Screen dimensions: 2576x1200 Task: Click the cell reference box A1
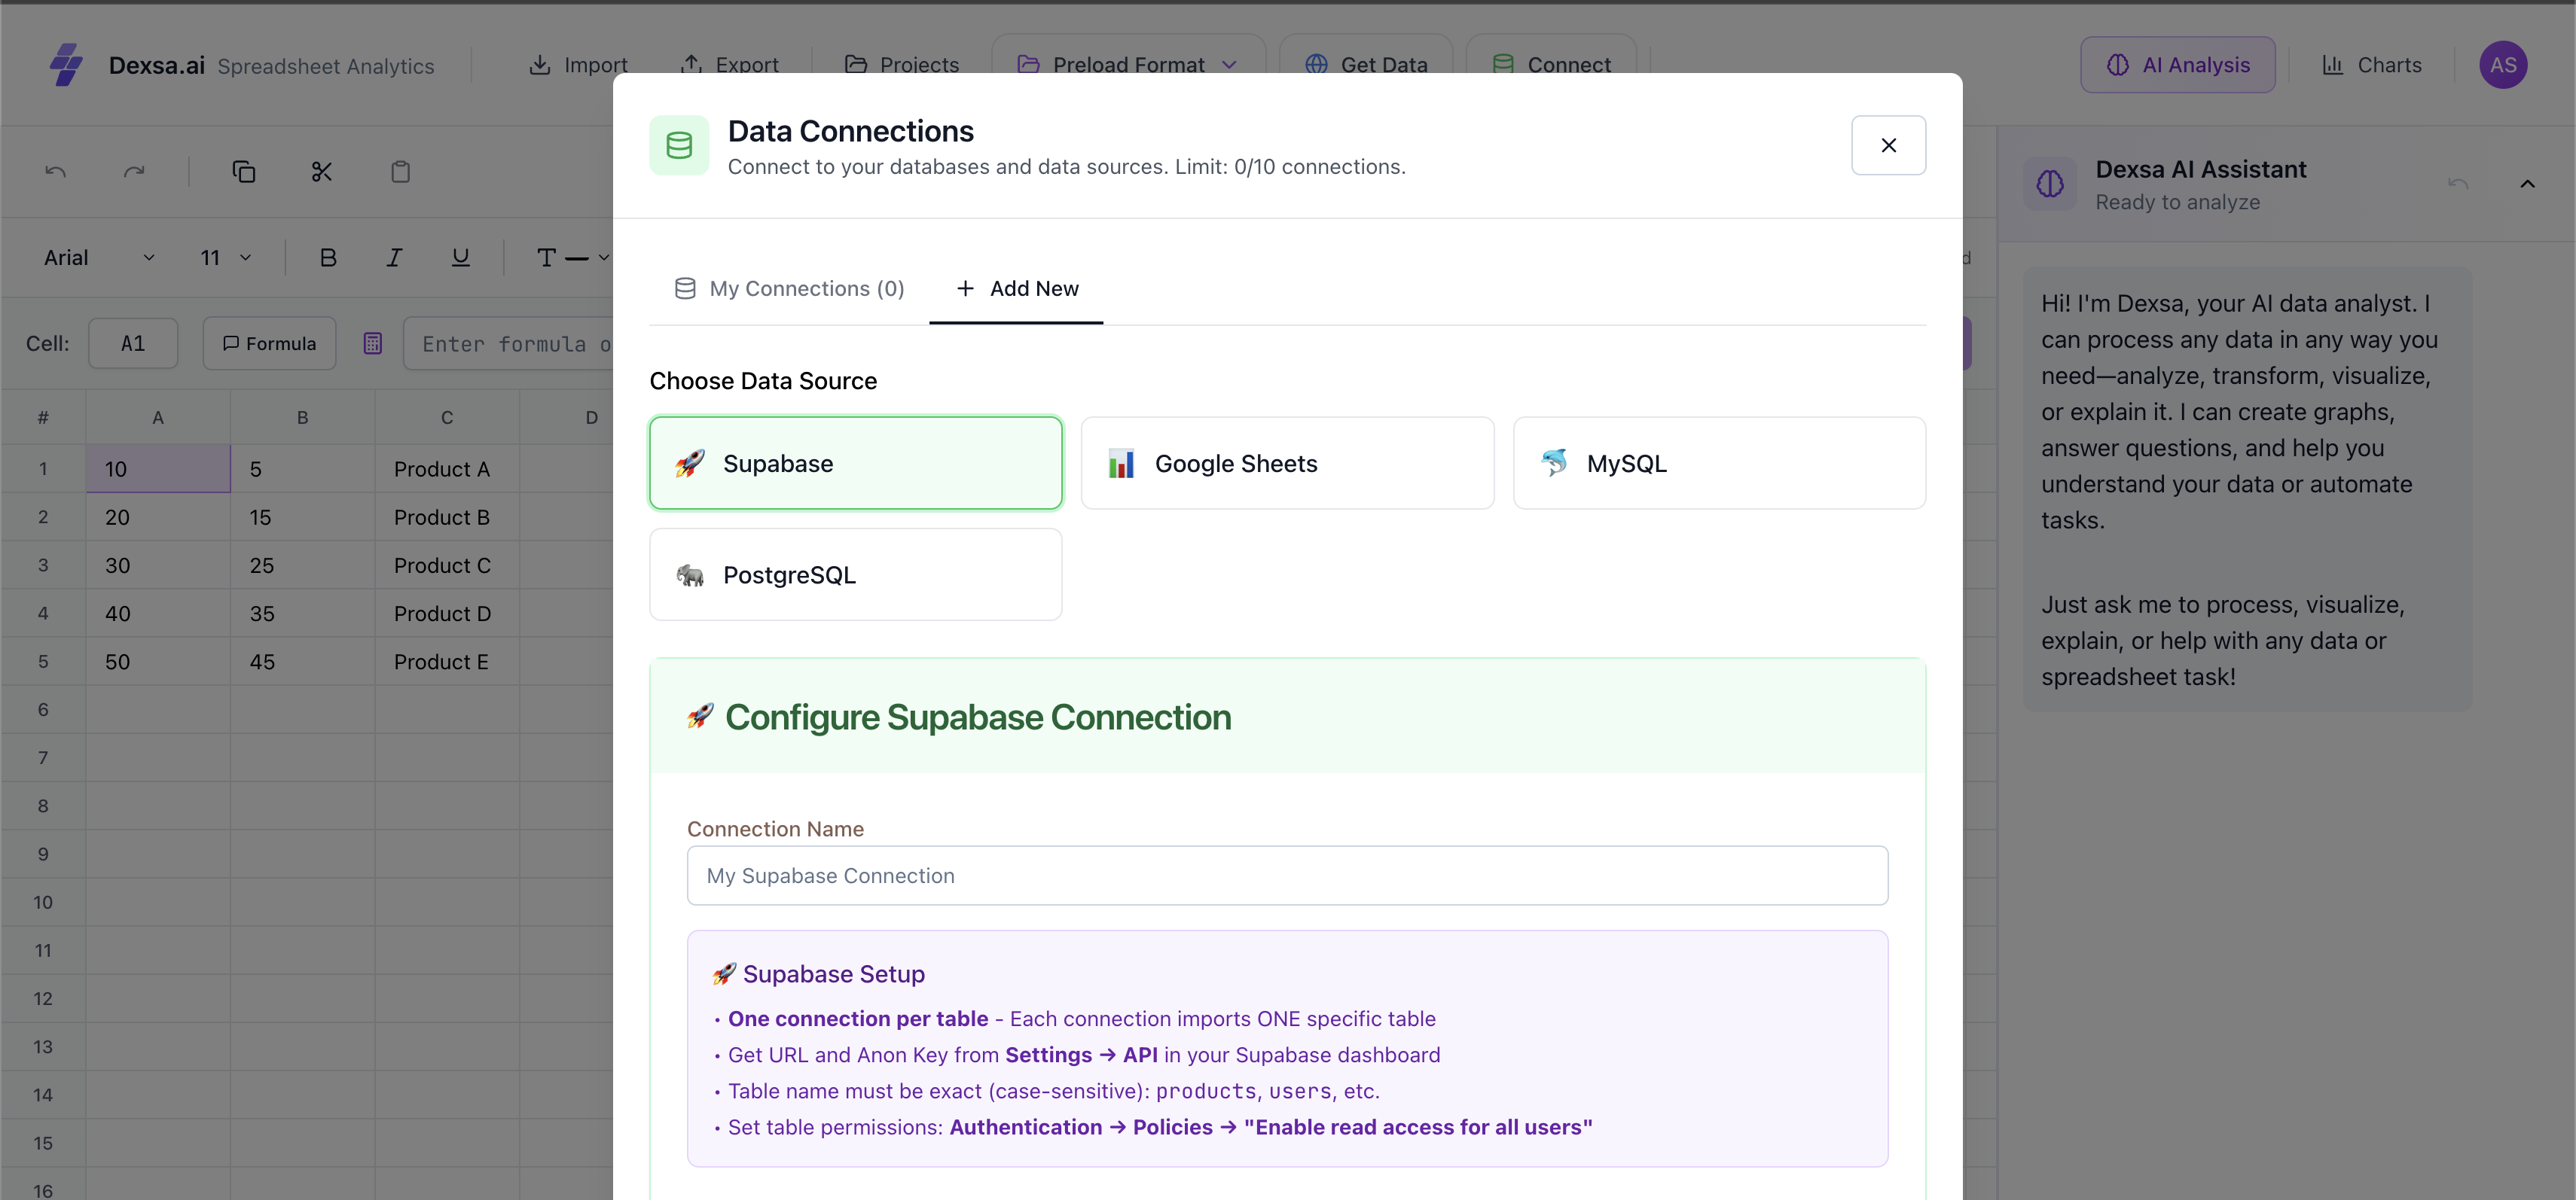coord(133,344)
